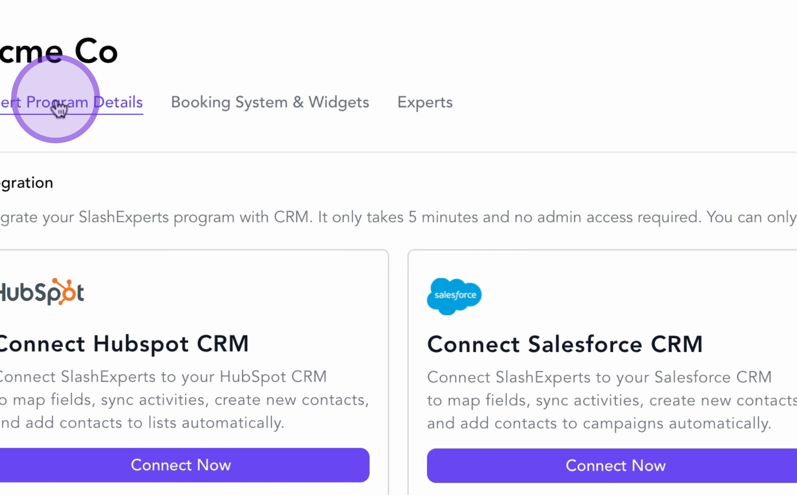Click 'Connect SlashExperts to your Salesforce CRM' text

599,377
